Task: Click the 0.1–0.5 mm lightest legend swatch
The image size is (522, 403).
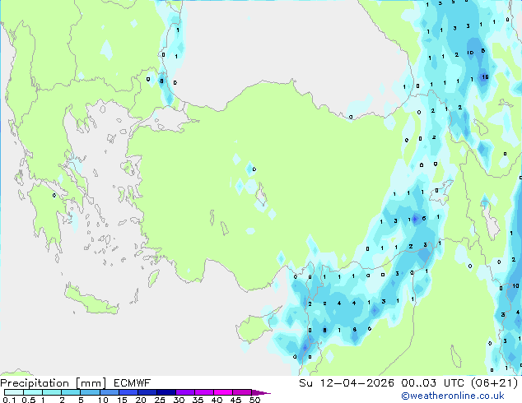Action: 14,392
